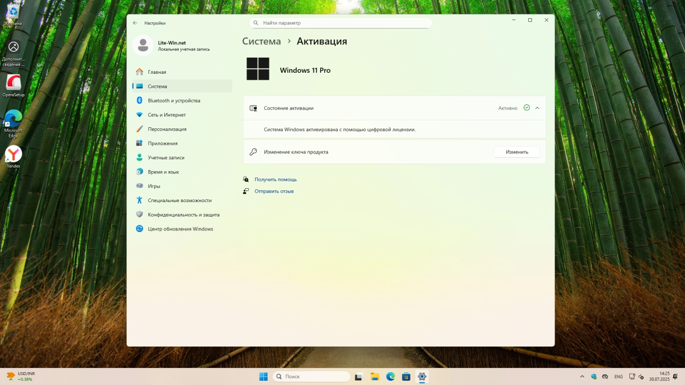Open Персонализация settings
The height and width of the screenshot is (385, 685).
point(182,129)
